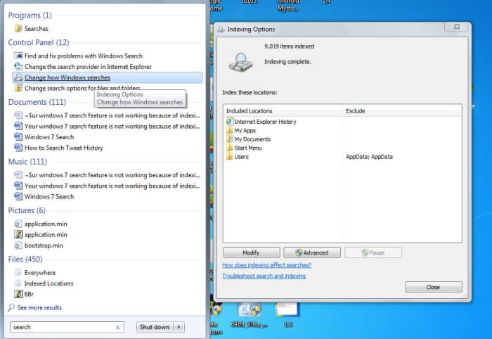Click the folder options icon beside Change search options
492x339 pixels.
tap(18, 88)
